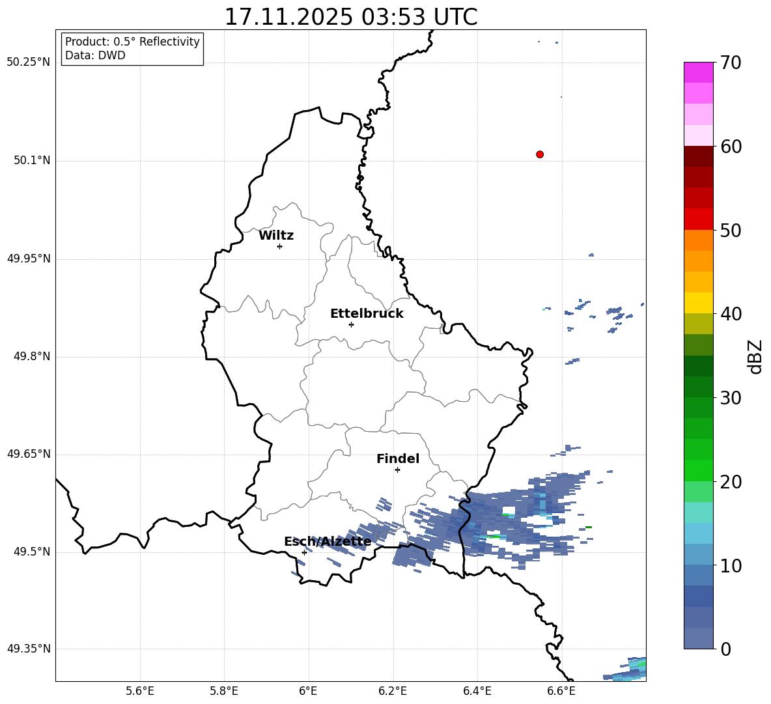Screen dimensions: 771x704
Task: Click the red radar site marker dot
Action: (540, 154)
